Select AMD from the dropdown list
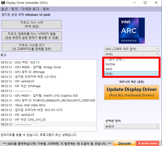This screenshot has height=146, width=162. pyautogui.click(x=131, y=69)
